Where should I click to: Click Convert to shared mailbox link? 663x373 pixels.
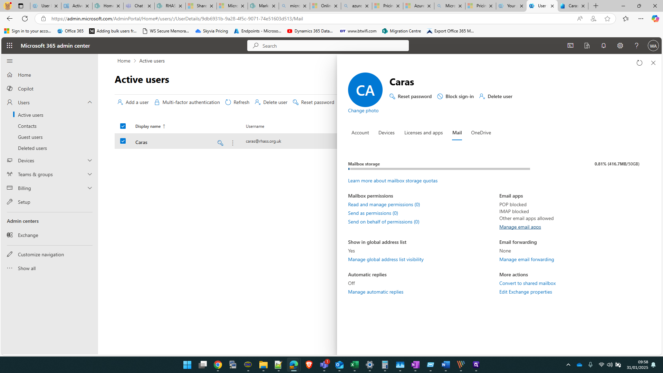(x=527, y=283)
